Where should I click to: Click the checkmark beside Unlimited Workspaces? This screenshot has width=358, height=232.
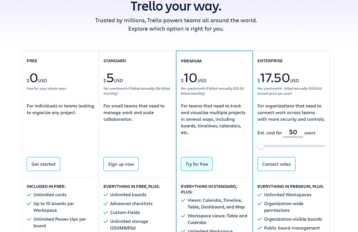260,195
